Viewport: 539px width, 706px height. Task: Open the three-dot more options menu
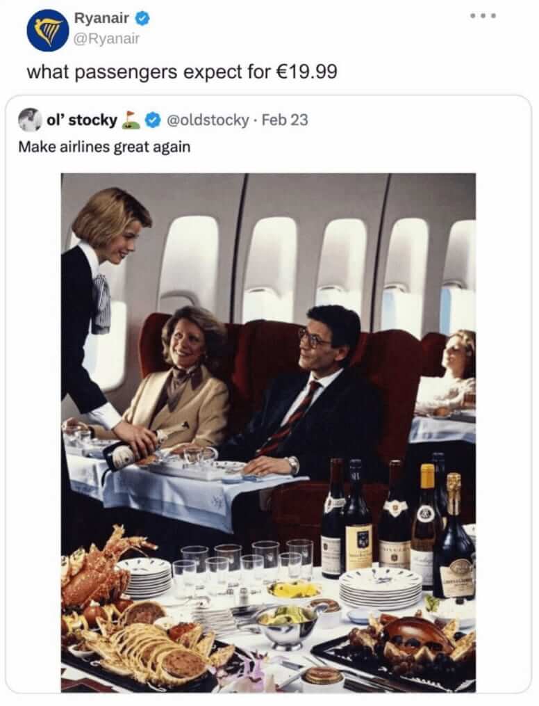pos(483,16)
